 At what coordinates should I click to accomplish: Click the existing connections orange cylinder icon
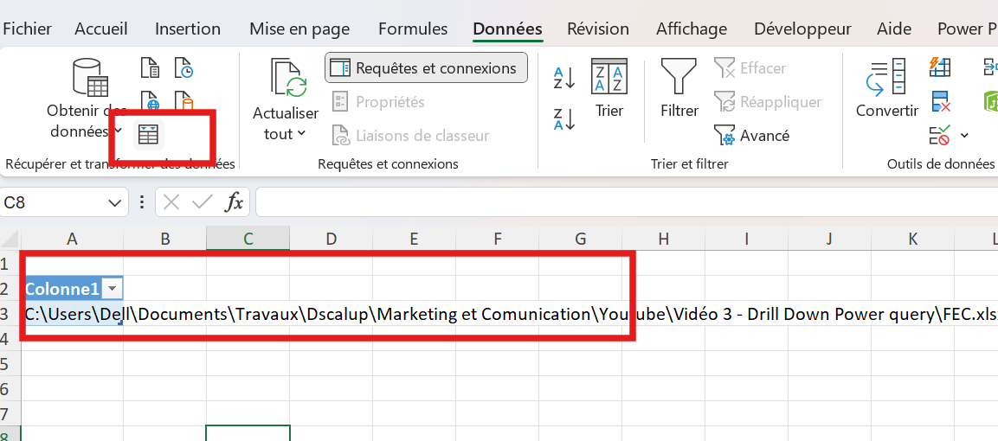pyautogui.click(x=184, y=100)
